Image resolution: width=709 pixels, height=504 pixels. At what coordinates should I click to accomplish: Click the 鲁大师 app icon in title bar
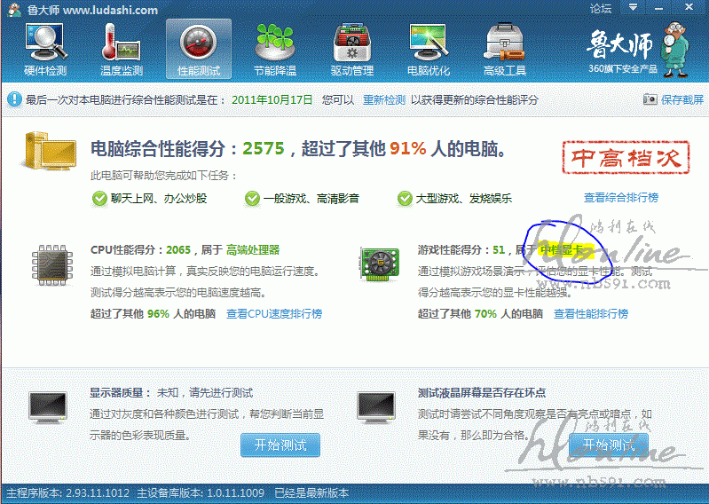point(13,9)
